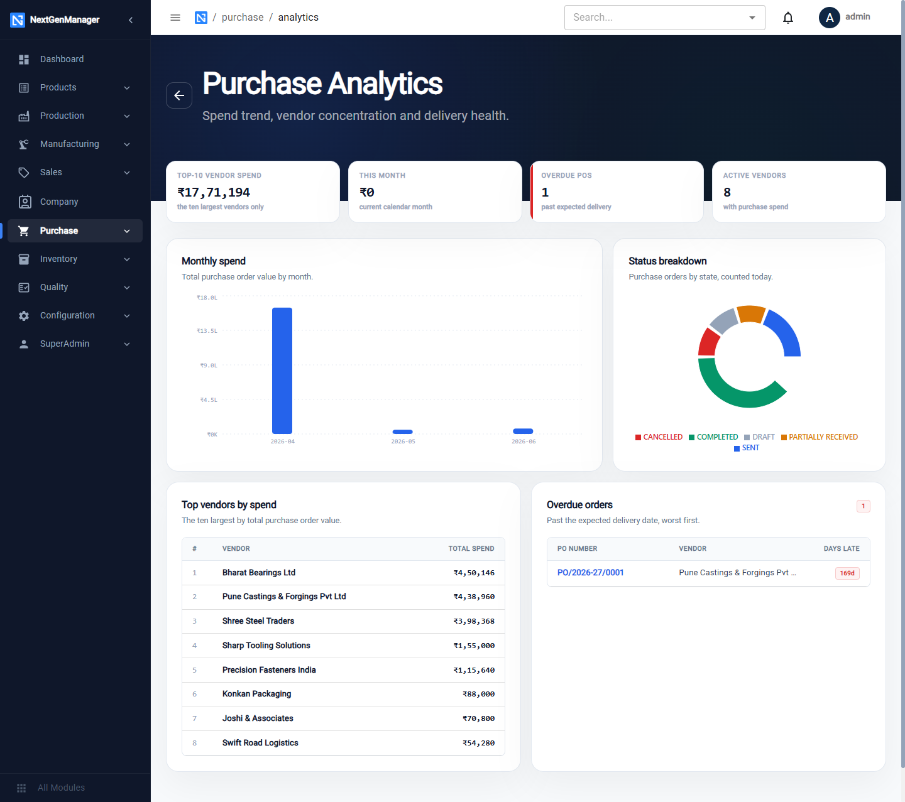
Task: Collapse the sidebar with the chevron arrow
Action: (x=131, y=20)
